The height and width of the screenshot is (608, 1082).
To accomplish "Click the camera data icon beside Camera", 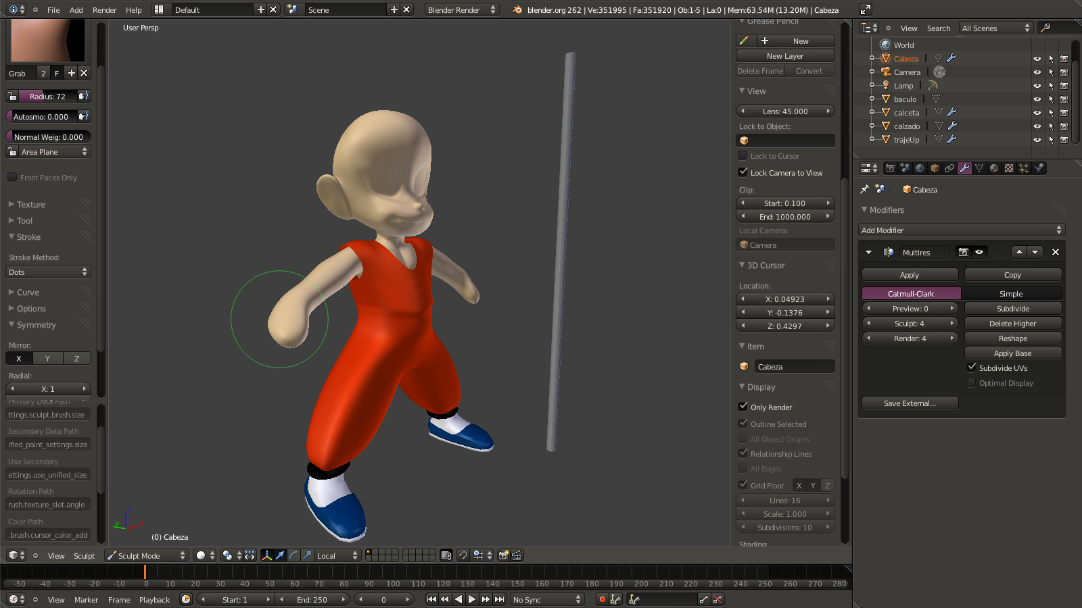I will [939, 72].
